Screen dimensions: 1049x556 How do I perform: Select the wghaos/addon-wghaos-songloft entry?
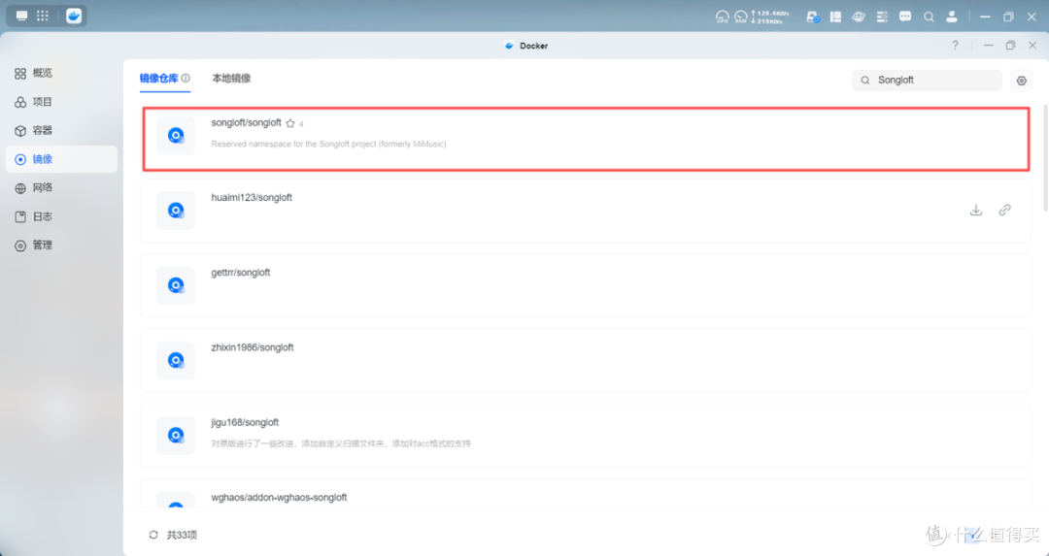(279, 497)
